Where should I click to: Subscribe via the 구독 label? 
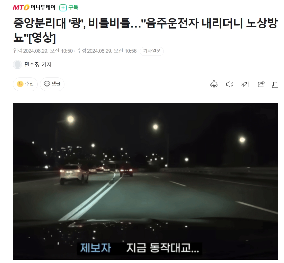point(73,8)
